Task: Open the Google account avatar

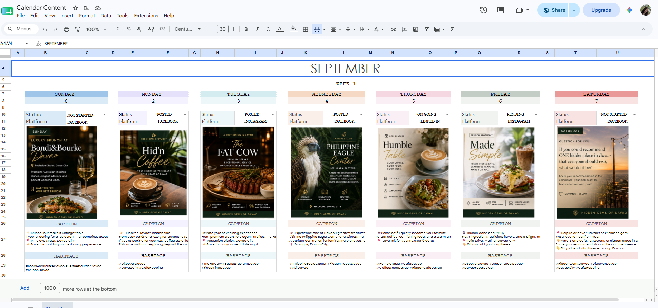Action: 646,10
